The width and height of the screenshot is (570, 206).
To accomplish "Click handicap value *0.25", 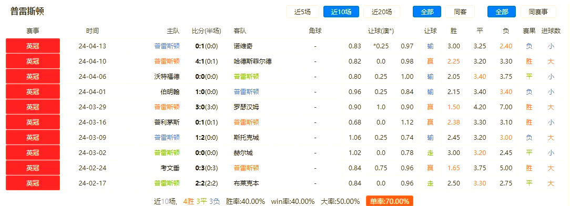I will point(381,46).
